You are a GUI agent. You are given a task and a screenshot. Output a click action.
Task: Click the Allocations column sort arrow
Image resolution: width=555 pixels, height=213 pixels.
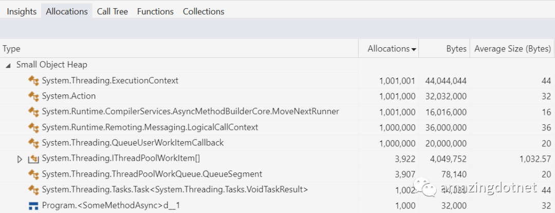tap(414, 49)
